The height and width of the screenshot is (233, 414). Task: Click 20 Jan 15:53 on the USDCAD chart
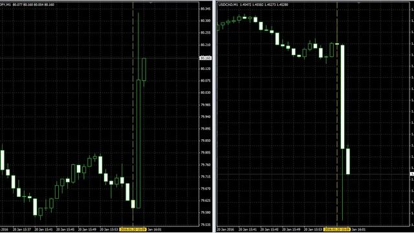313,230
